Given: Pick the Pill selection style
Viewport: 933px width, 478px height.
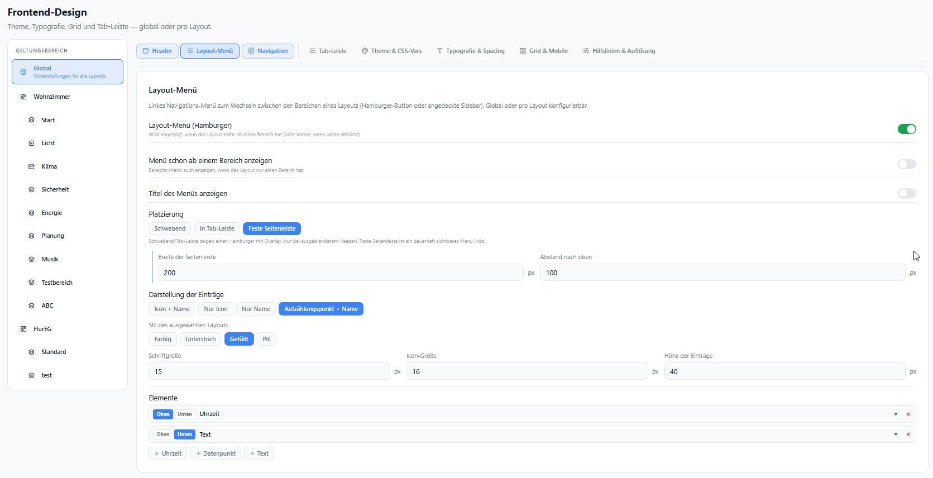Looking at the screenshot, I should (x=266, y=339).
